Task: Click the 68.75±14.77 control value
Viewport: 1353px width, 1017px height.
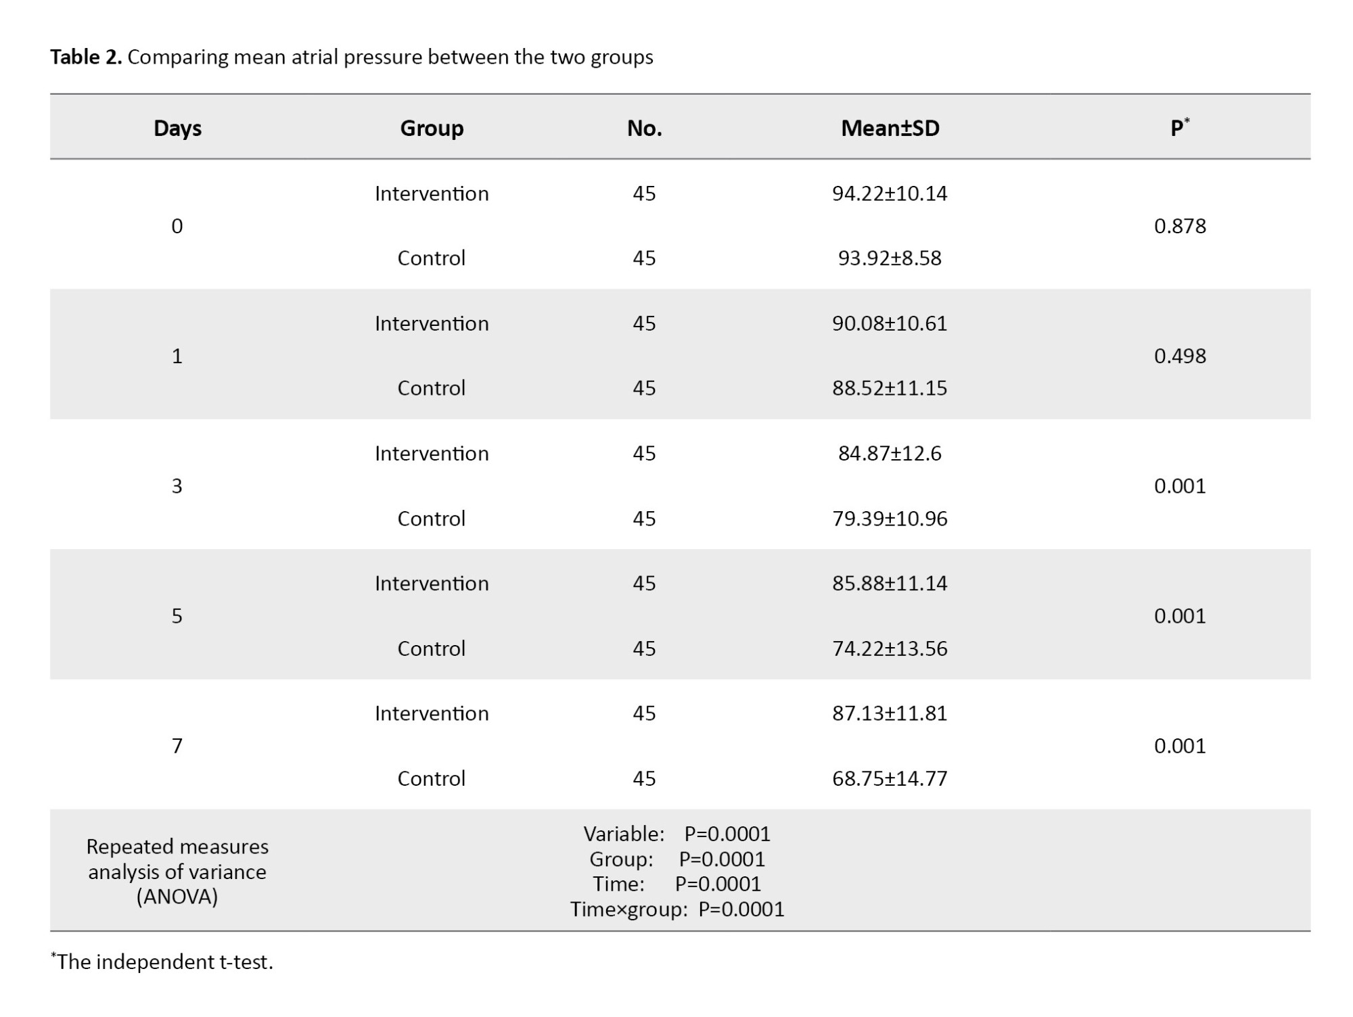Action: coord(890,778)
